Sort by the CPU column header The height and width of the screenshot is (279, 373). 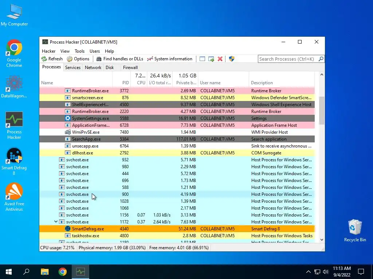tap(139, 83)
